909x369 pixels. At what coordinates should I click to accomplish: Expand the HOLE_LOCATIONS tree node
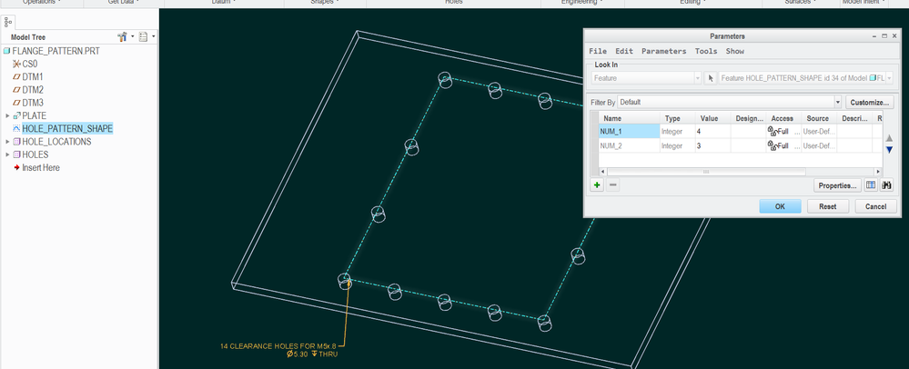click(7, 142)
